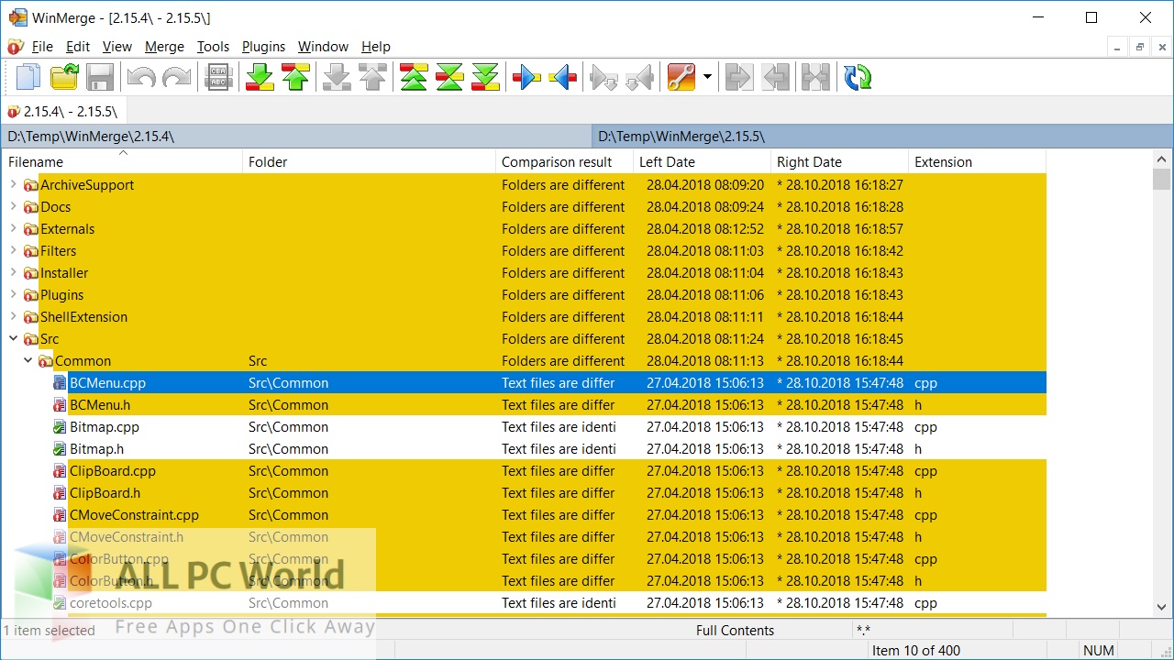The image size is (1174, 660).
Task: Click the right path header D:\Temp\WinMerge\2.15.5\
Action: tap(882, 137)
